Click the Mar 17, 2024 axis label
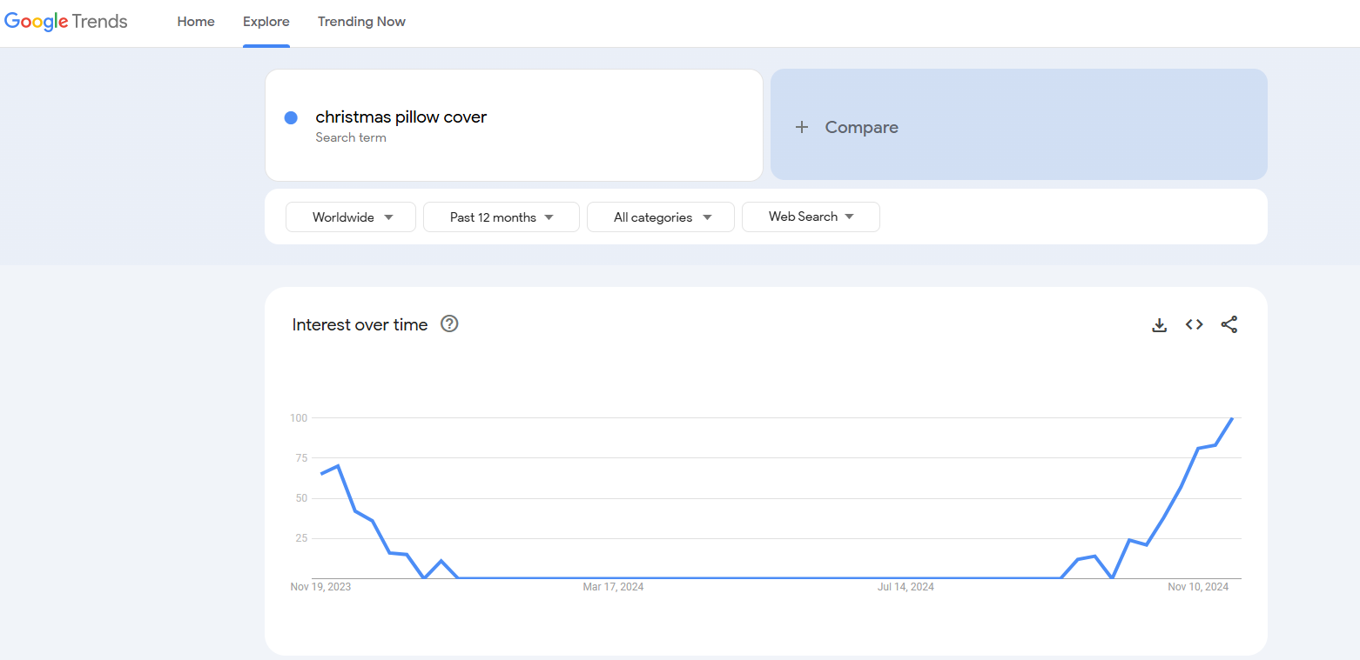Viewport: 1360px width, 660px height. (x=613, y=587)
